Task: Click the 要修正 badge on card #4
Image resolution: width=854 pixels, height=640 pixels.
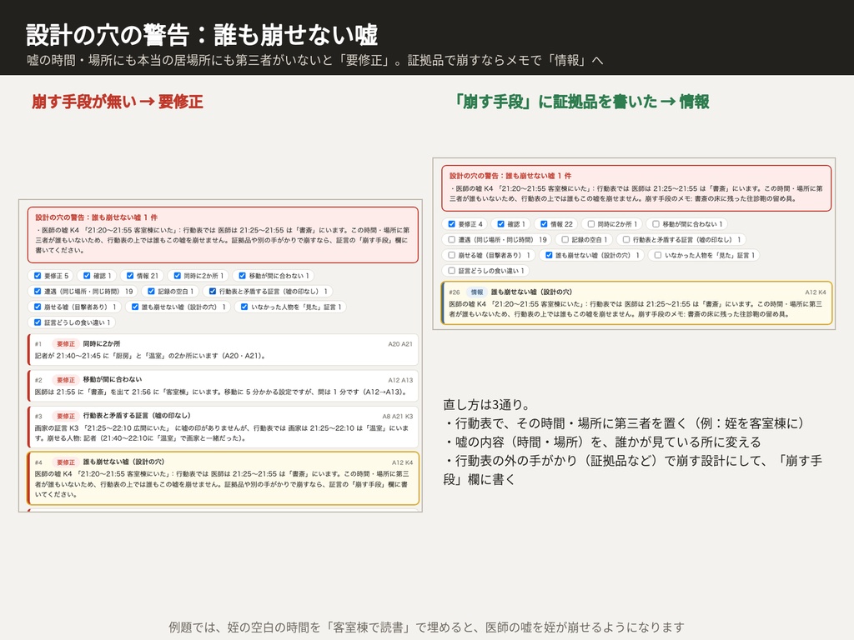Action: coord(66,462)
